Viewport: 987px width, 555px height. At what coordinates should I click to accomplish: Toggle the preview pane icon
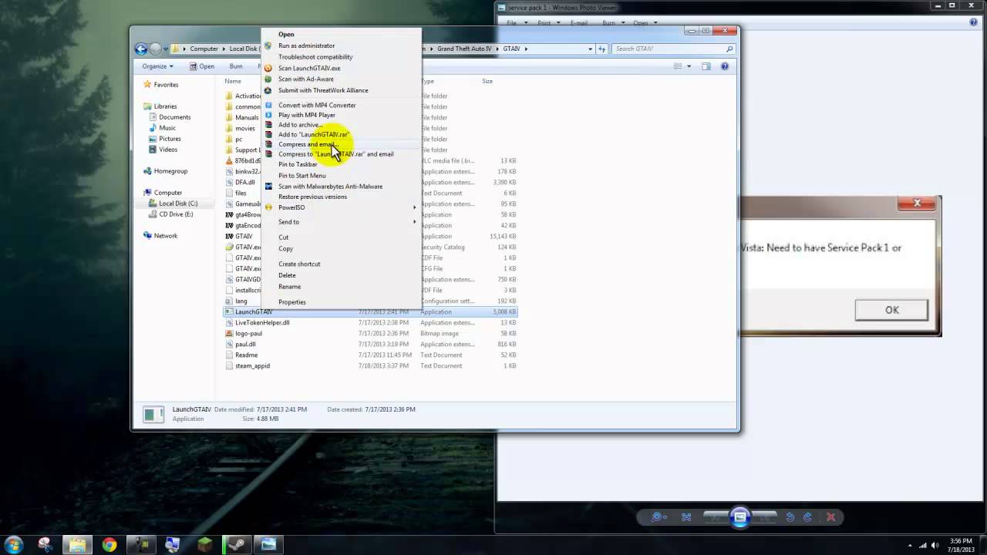[706, 66]
